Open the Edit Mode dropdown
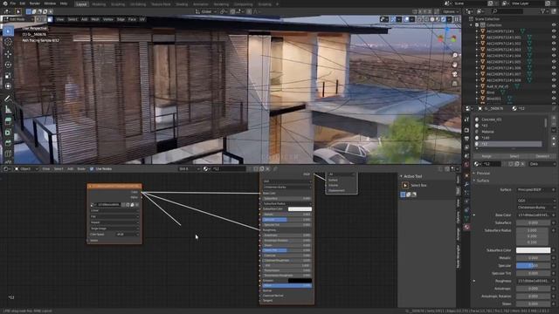The height and width of the screenshot is (314, 559). point(17,19)
